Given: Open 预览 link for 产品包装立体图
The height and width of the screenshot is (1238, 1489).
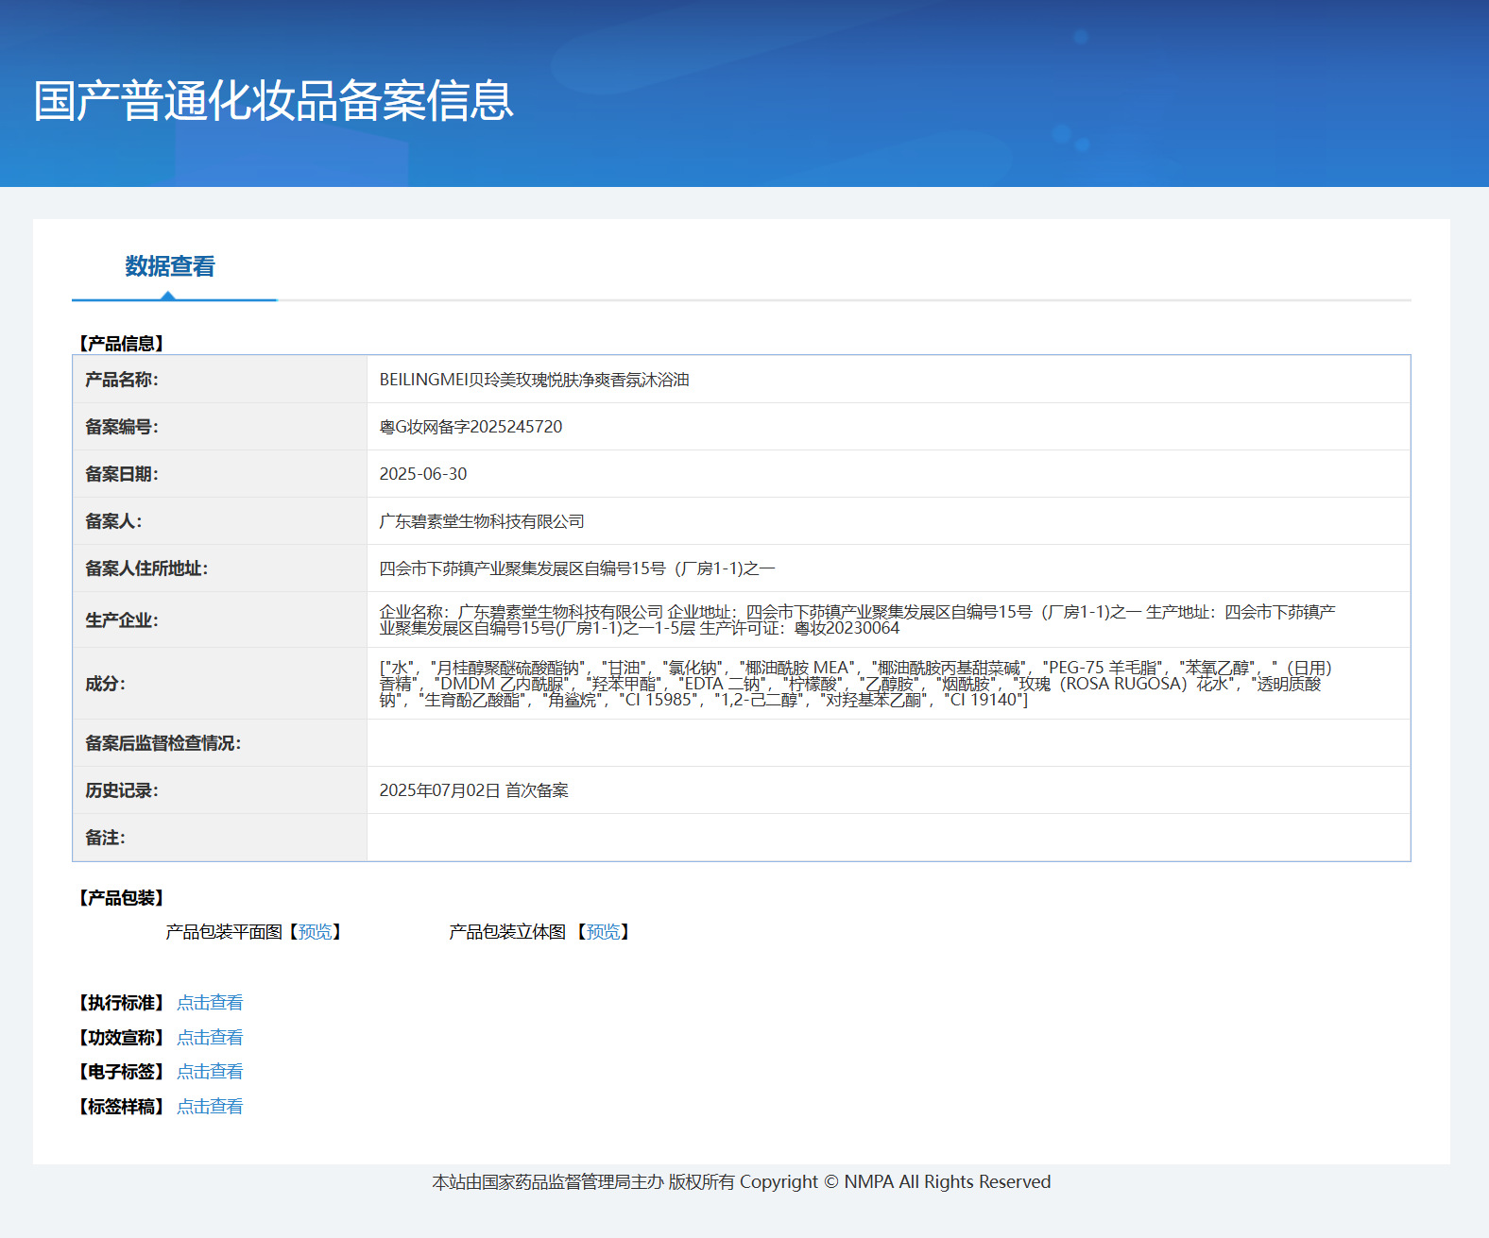Looking at the screenshot, I should (603, 932).
